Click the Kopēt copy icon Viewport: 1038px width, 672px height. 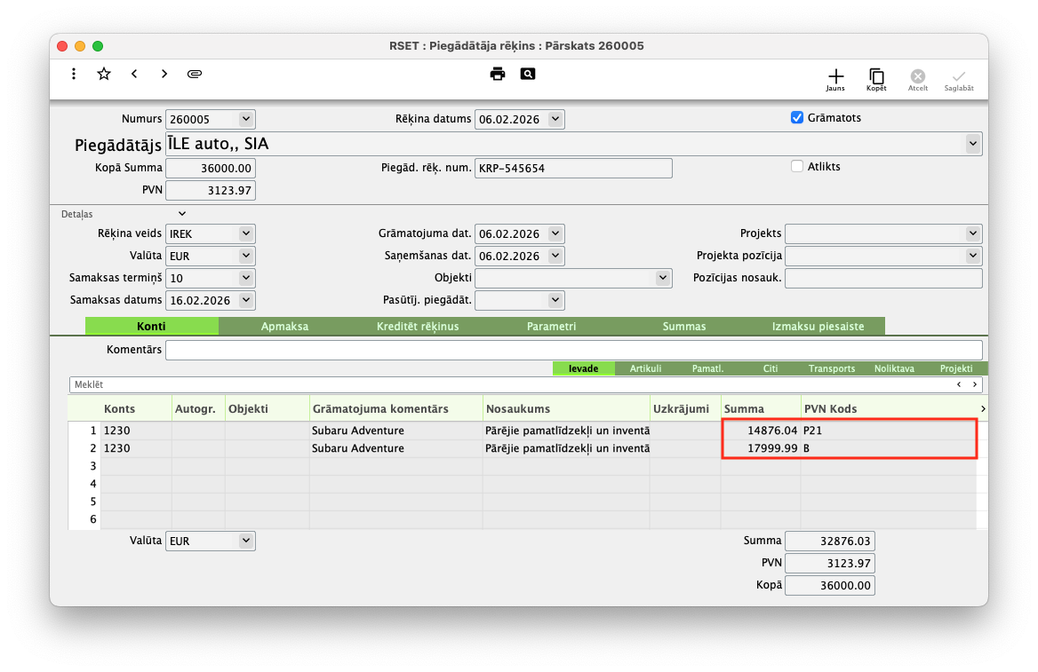tap(876, 77)
